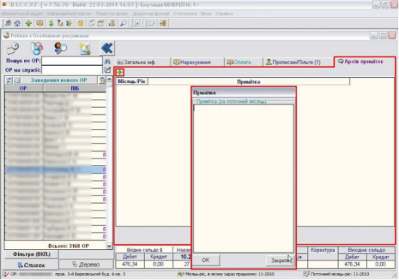Click the green plus add-note icon
The image size is (399, 280).
[x=120, y=72]
